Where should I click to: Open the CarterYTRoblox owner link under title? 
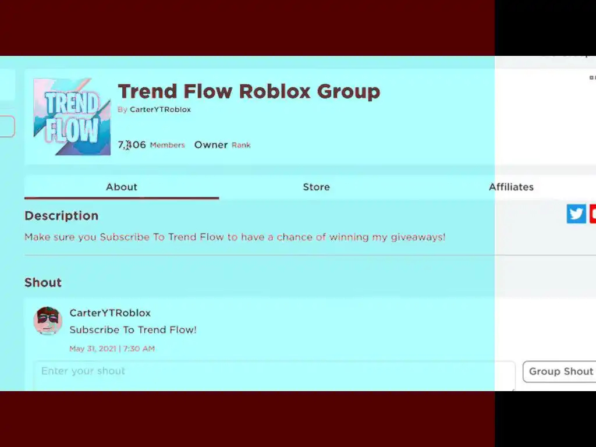[160, 109]
